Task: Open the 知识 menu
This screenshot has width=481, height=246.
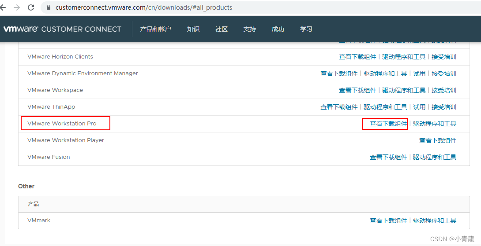Action: (x=193, y=29)
